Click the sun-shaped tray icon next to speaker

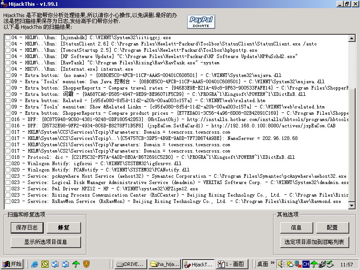pos(289,264)
